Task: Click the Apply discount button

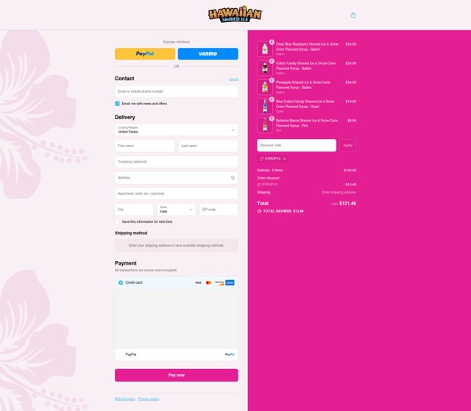Action: pos(347,145)
